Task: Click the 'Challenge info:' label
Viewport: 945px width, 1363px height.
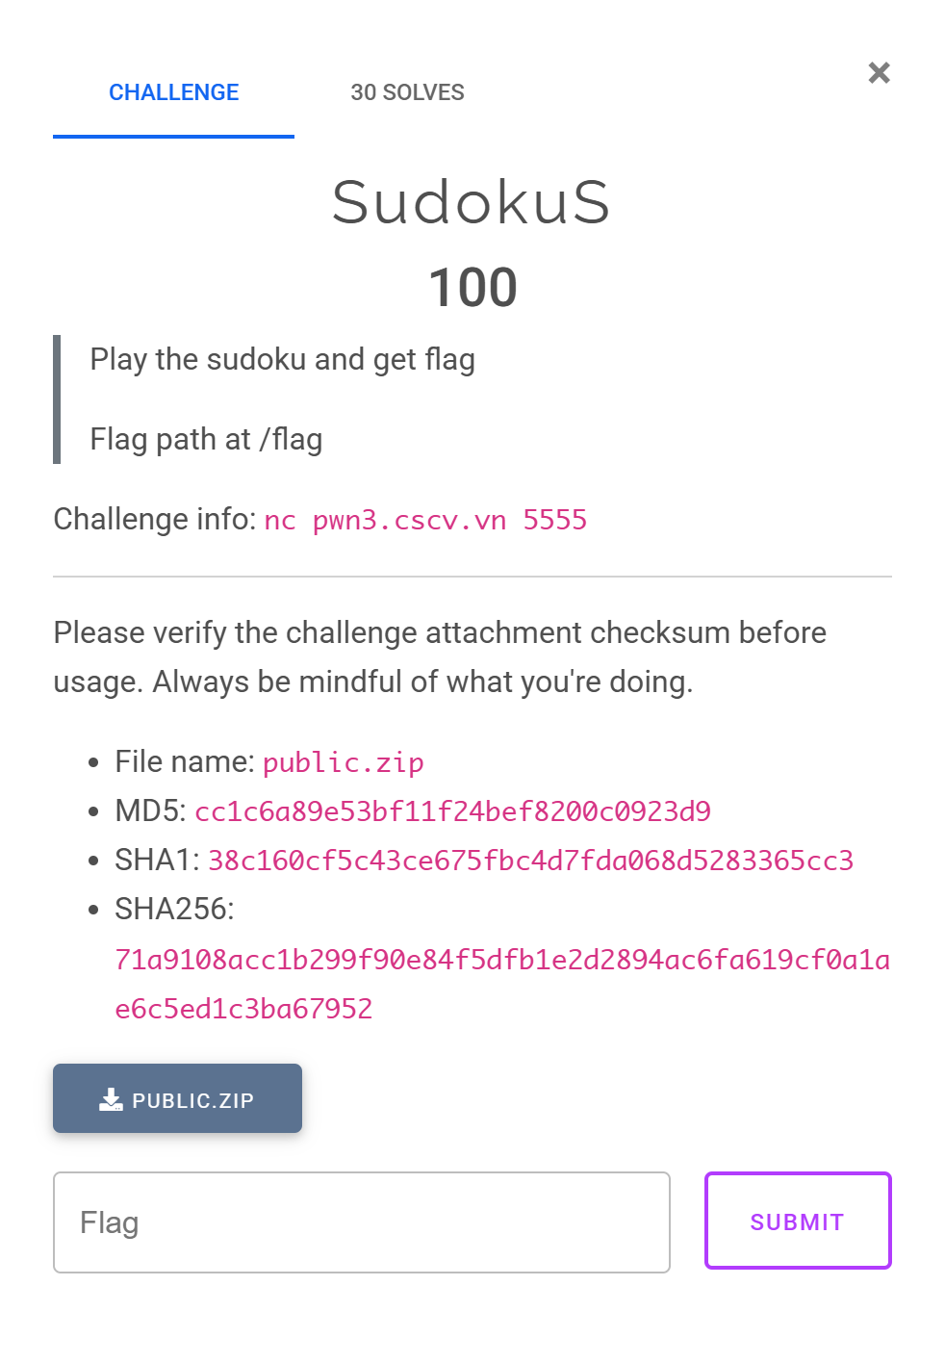Action: coord(154,519)
